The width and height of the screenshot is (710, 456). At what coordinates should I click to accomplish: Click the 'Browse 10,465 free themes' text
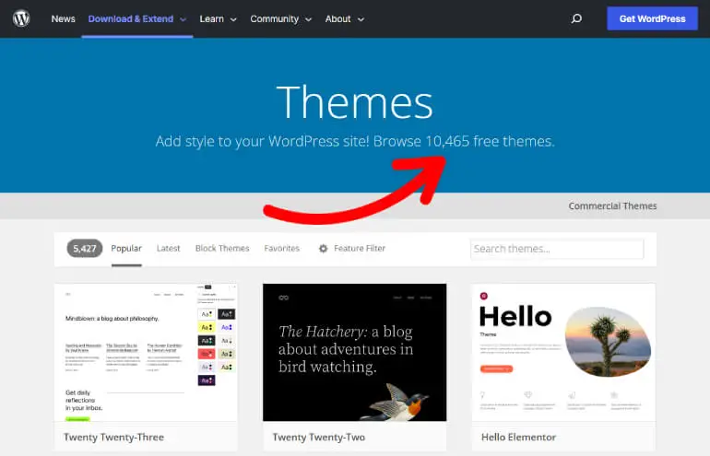(464, 142)
